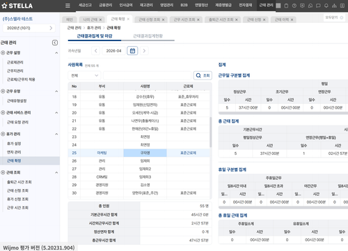Open 금융관리 top menu

[106, 5]
